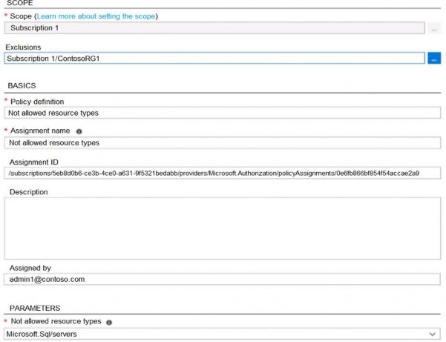446x342 pixels.
Task: Click the grey ellipsis button beside Scope field
Action: (x=434, y=28)
